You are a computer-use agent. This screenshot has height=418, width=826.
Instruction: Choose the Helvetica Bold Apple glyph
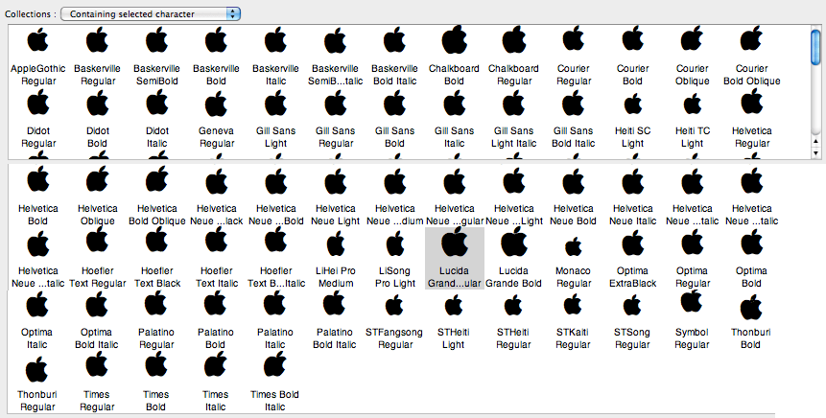[38, 180]
